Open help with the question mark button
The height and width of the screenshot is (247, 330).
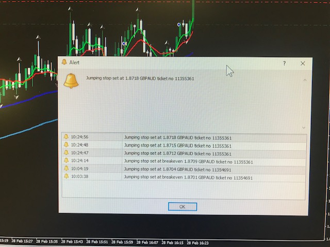click(x=284, y=63)
